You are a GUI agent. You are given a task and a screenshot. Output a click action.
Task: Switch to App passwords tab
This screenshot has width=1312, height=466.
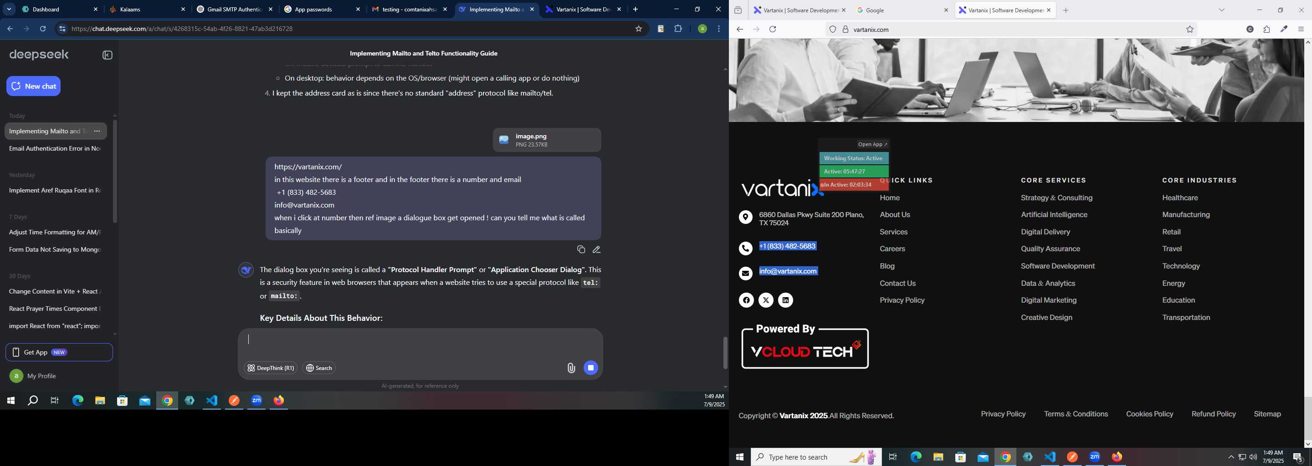point(323,9)
